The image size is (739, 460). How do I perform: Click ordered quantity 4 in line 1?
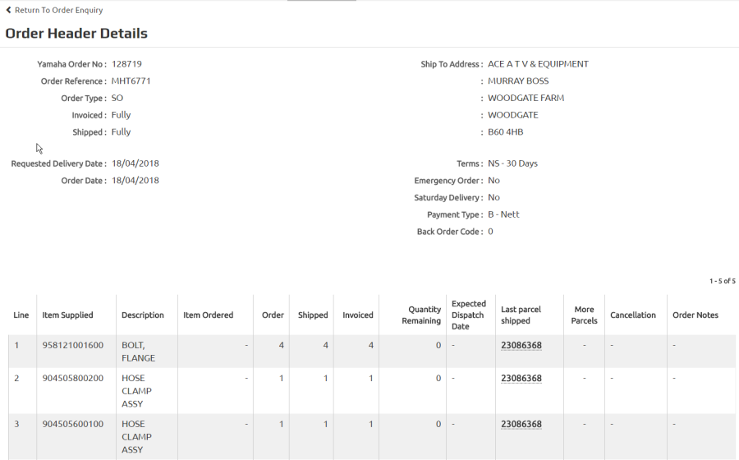282,345
